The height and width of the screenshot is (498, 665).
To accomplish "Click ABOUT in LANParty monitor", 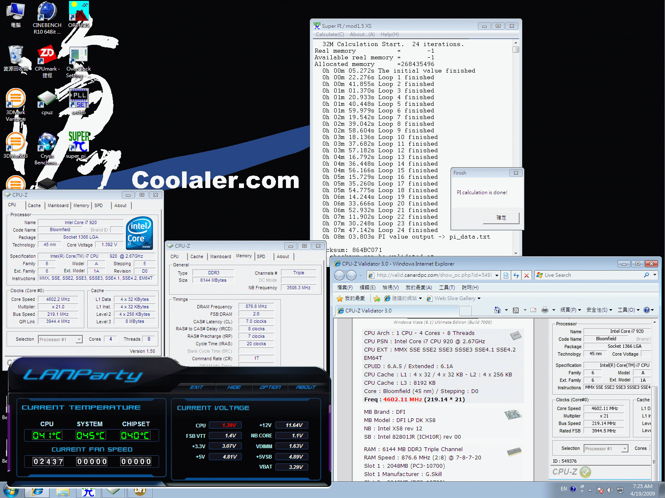I will [306, 387].
